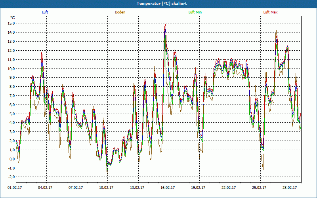Toggle the "Luft Max" legend entry
This screenshot has height=198, width=317.
point(271,12)
